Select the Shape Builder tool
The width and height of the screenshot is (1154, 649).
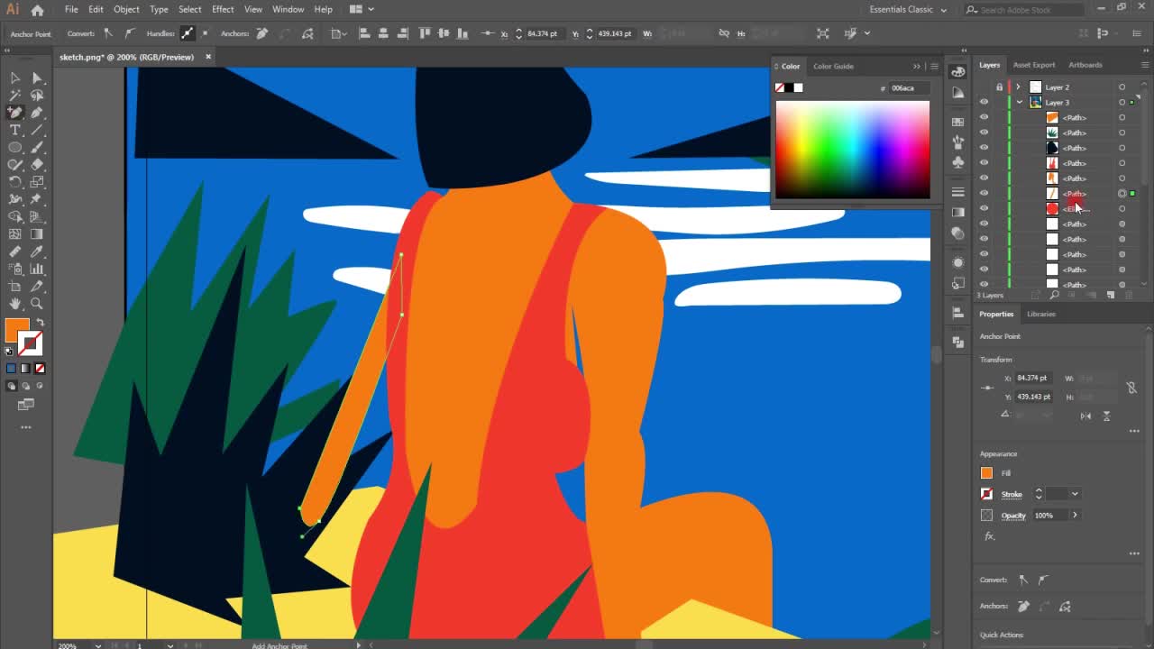point(15,217)
